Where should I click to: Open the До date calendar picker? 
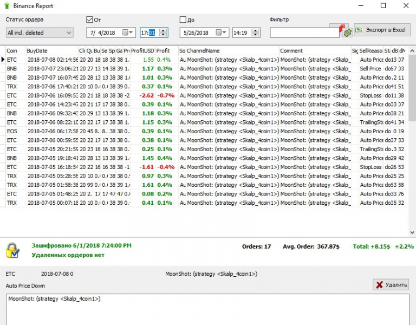tap(221, 32)
